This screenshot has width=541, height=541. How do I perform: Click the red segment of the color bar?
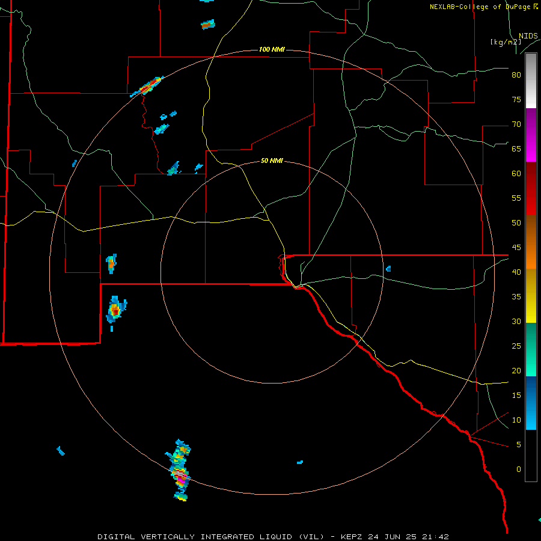point(531,188)
